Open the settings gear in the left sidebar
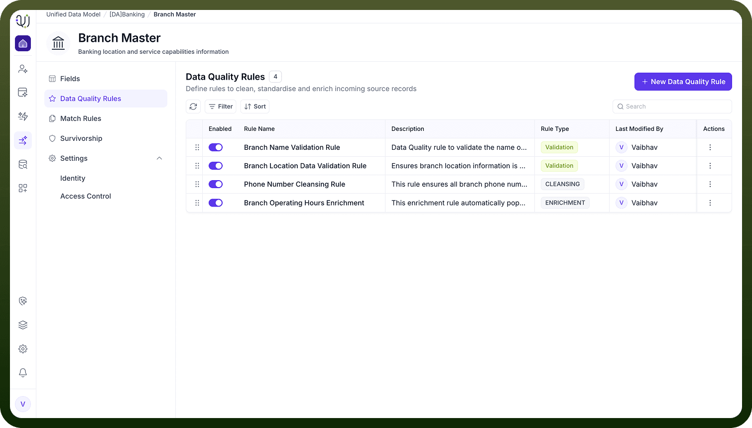The height and width of the screenshot is (428, 752). pyautogui.click(x=23, y=349)
